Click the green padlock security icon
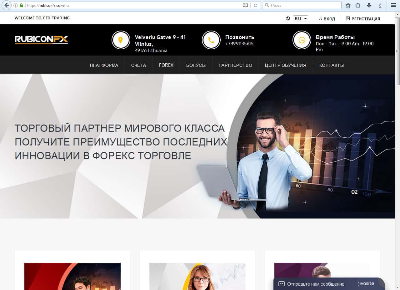Image resolution: width=400 pixels, height=290 pixels. 21,5
